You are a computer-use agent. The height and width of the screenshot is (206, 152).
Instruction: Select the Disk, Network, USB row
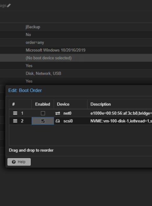(76, 73)
